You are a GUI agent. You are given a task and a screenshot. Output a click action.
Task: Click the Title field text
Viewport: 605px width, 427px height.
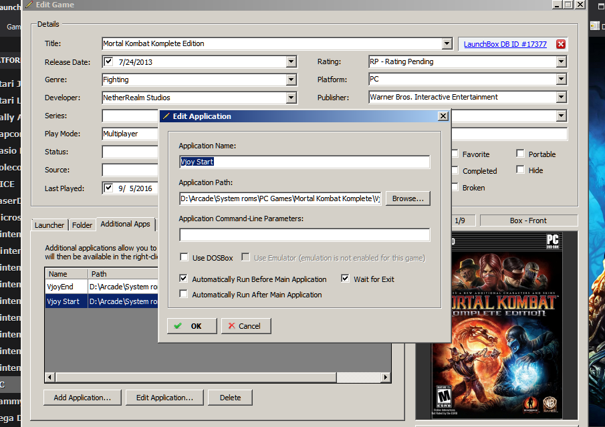(x=154, y=43)
